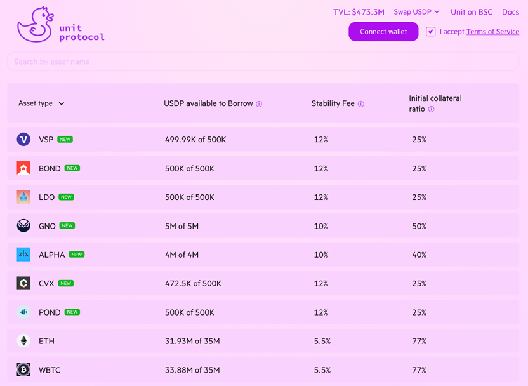This screenshot has height=386, width=528.
Task: Click the 12% stability fee for VSP
Action: [x=321, y=140]
